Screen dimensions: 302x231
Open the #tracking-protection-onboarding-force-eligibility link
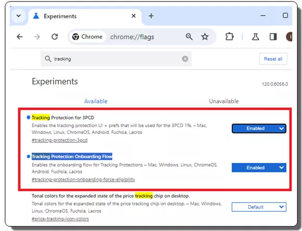pyautogui.click(x=83, y=180)
